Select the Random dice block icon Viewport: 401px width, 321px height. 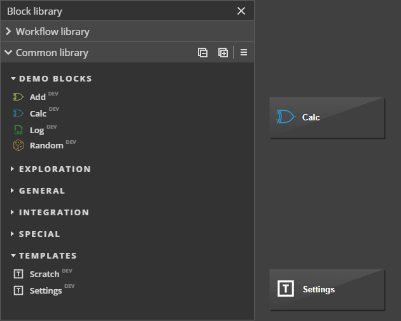(18, 145)
